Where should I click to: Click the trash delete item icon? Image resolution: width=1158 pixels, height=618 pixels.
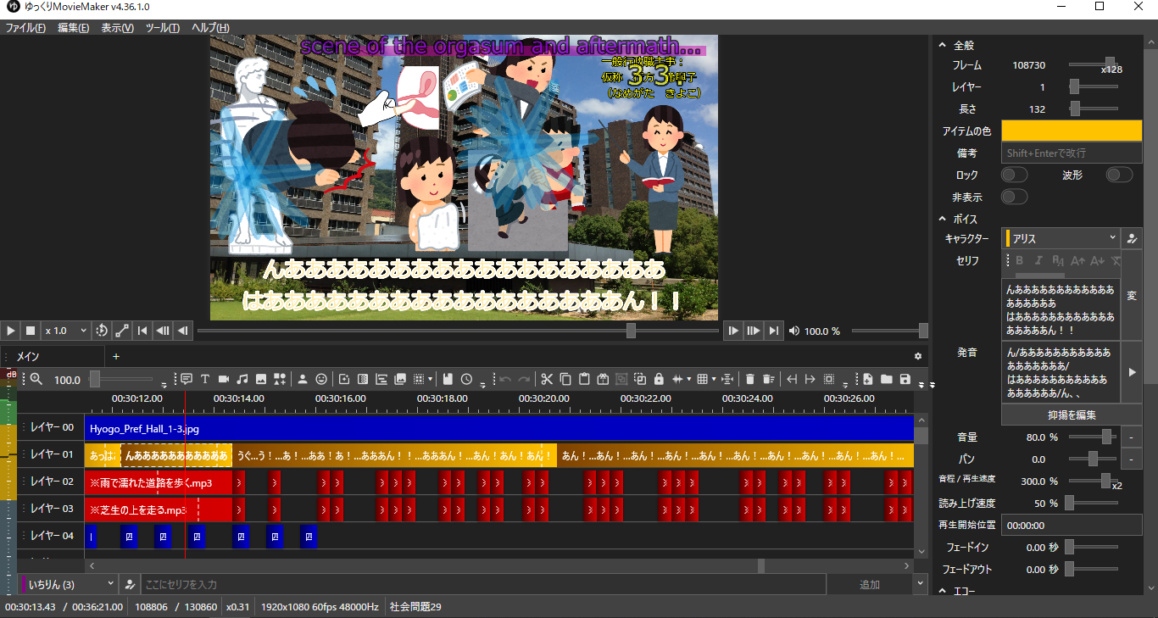tap(749, 379)
